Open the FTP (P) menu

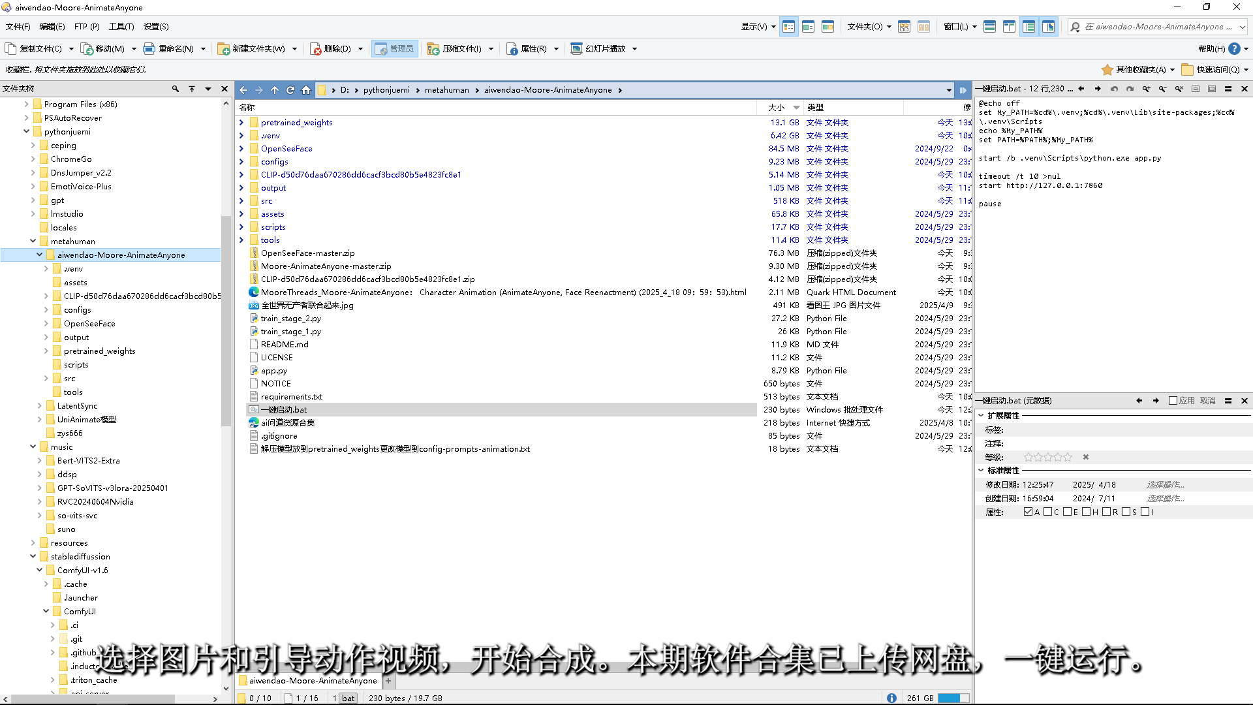tap(86, 27)
